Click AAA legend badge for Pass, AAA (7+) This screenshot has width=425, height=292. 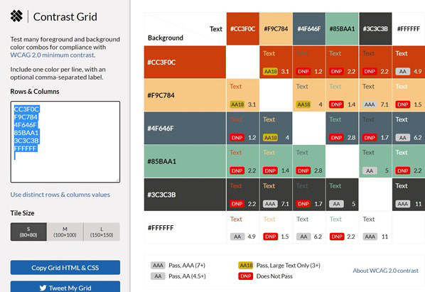[x=158, y=266]
